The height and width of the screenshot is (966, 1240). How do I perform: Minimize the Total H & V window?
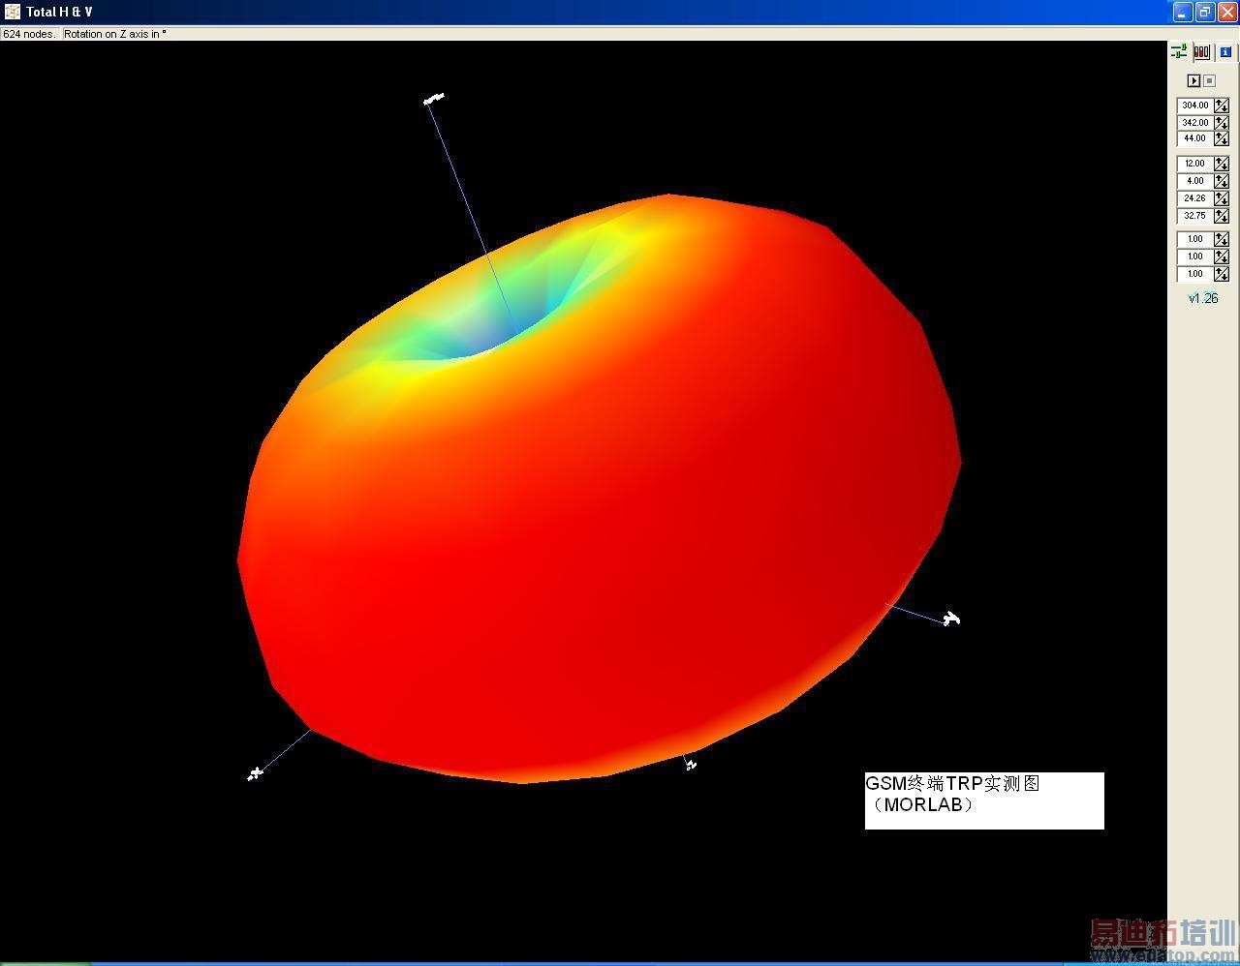1183,12
